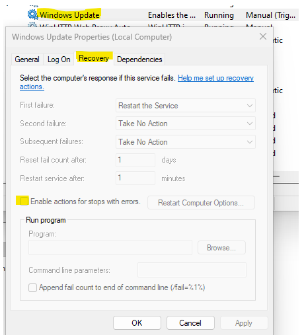The image size is (304, 335).
Task: Click the 'Manual (Trig...' startup type cell
Action: [x=270, y=15]
